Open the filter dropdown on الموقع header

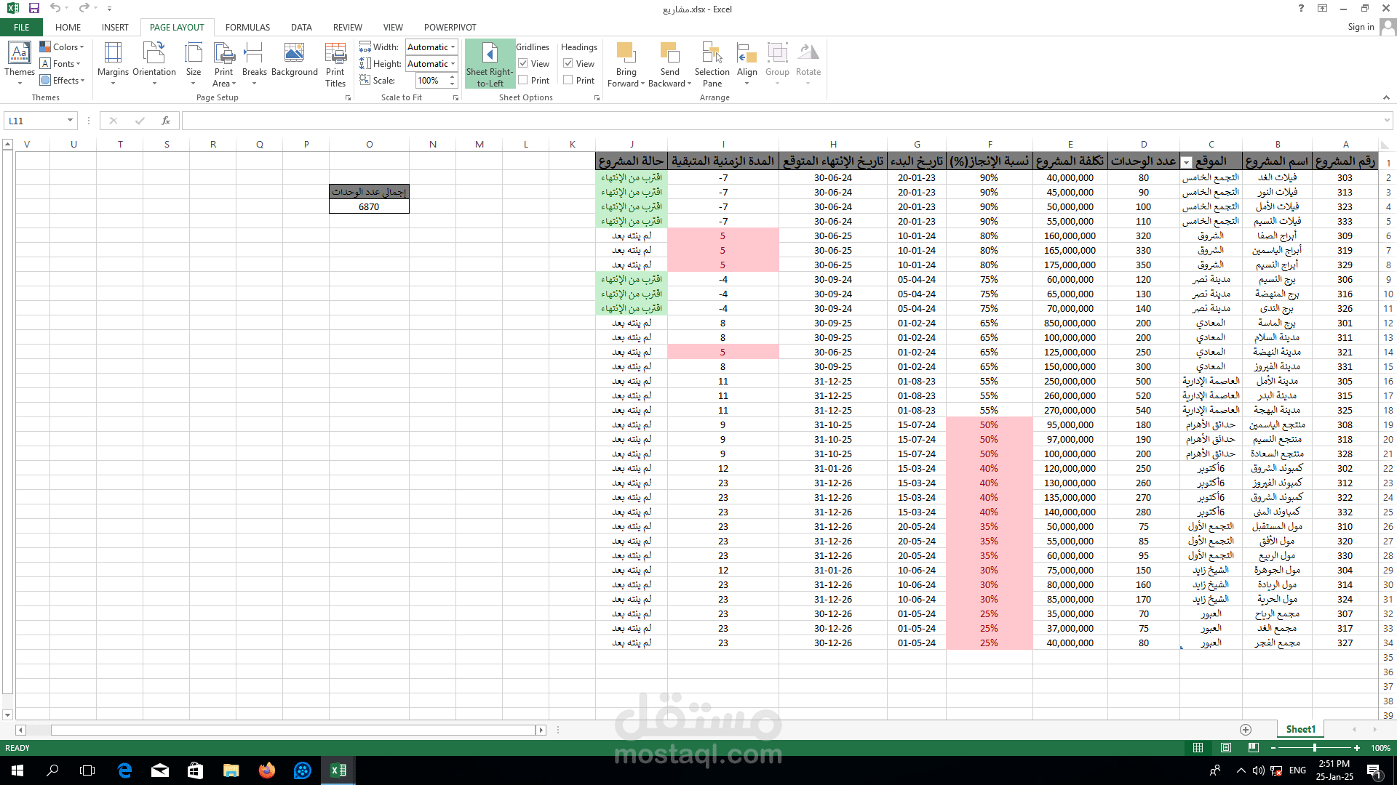click(1187, 162)
